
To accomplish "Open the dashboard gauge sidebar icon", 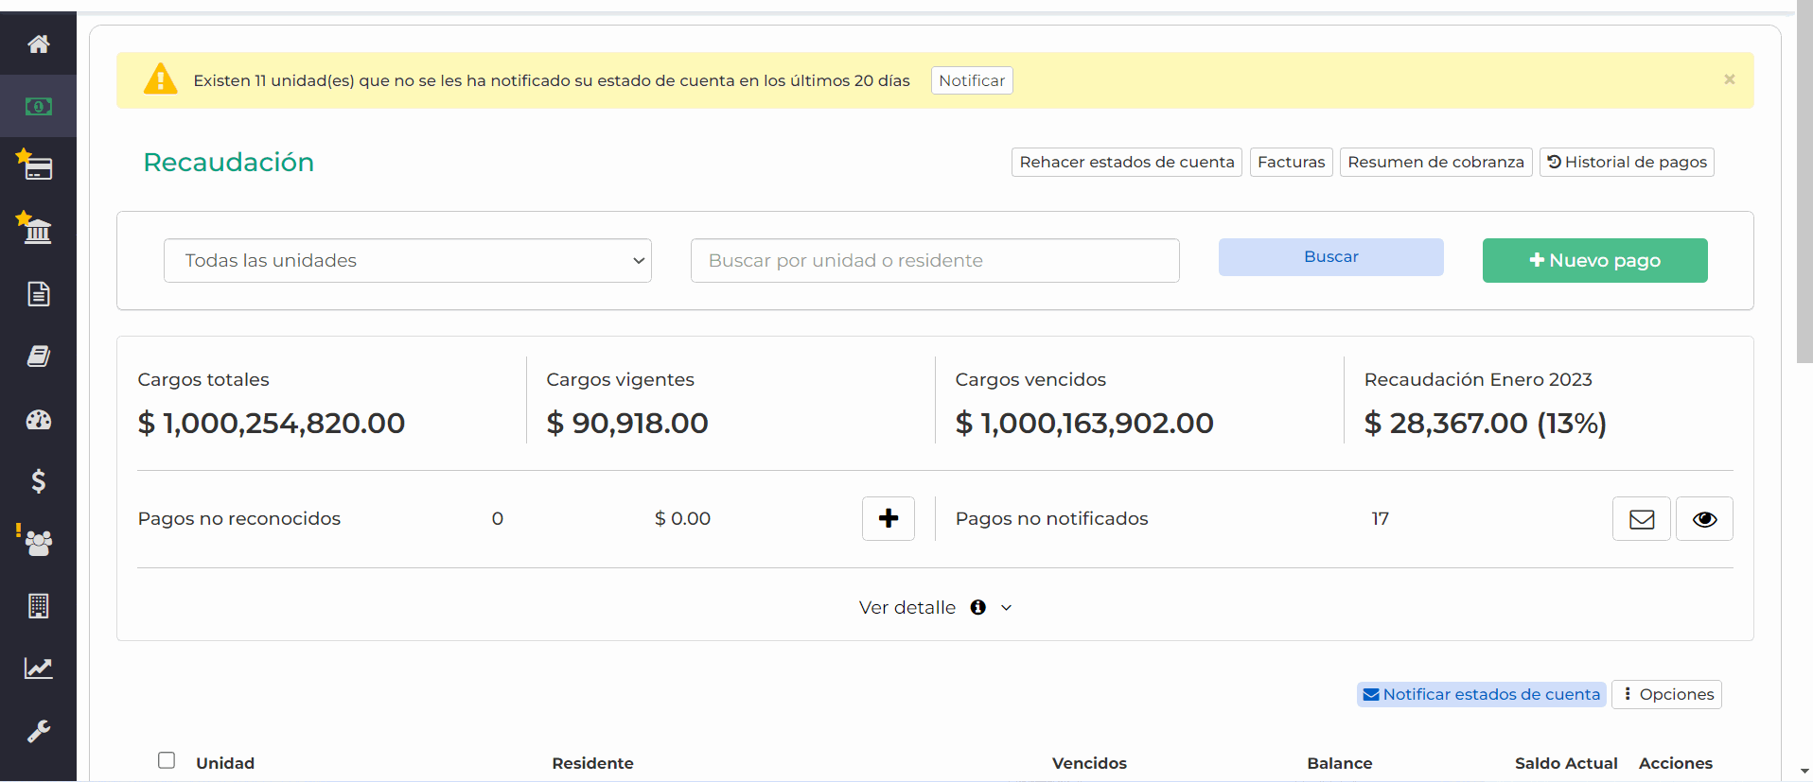I will click(x=38, y=420).
